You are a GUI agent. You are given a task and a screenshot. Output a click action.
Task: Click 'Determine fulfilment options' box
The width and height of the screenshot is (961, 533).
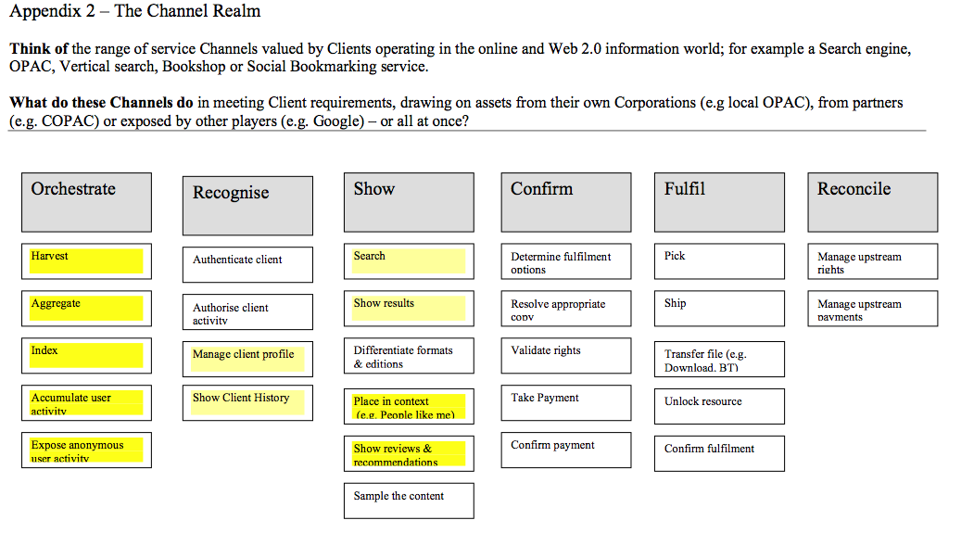click(566, 261)
